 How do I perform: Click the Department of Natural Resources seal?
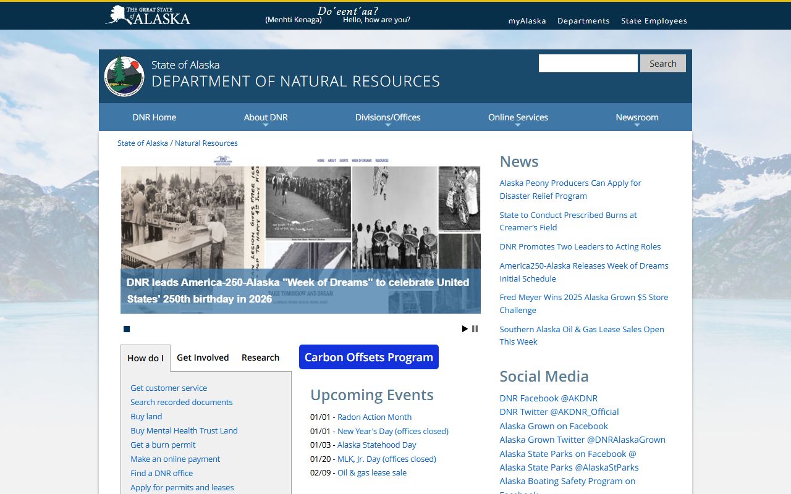coord(124,77)
